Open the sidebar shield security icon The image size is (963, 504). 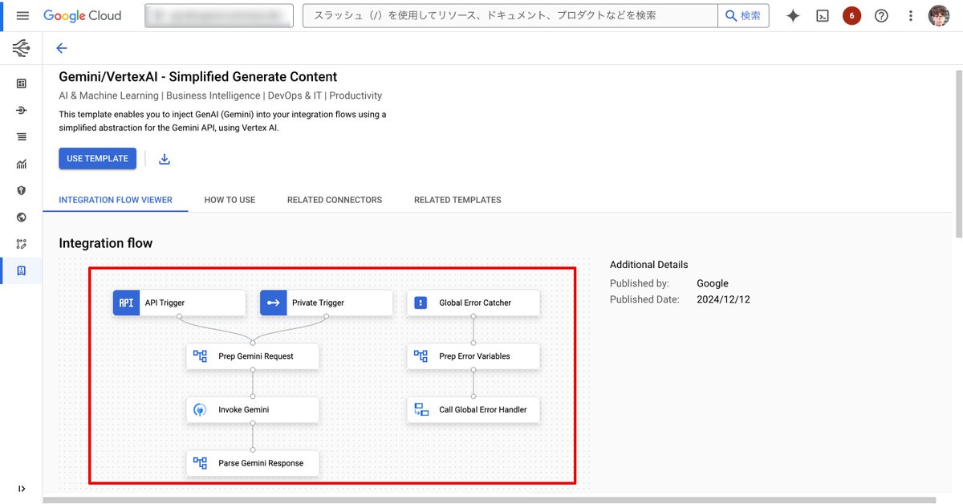tap(22, 190)
